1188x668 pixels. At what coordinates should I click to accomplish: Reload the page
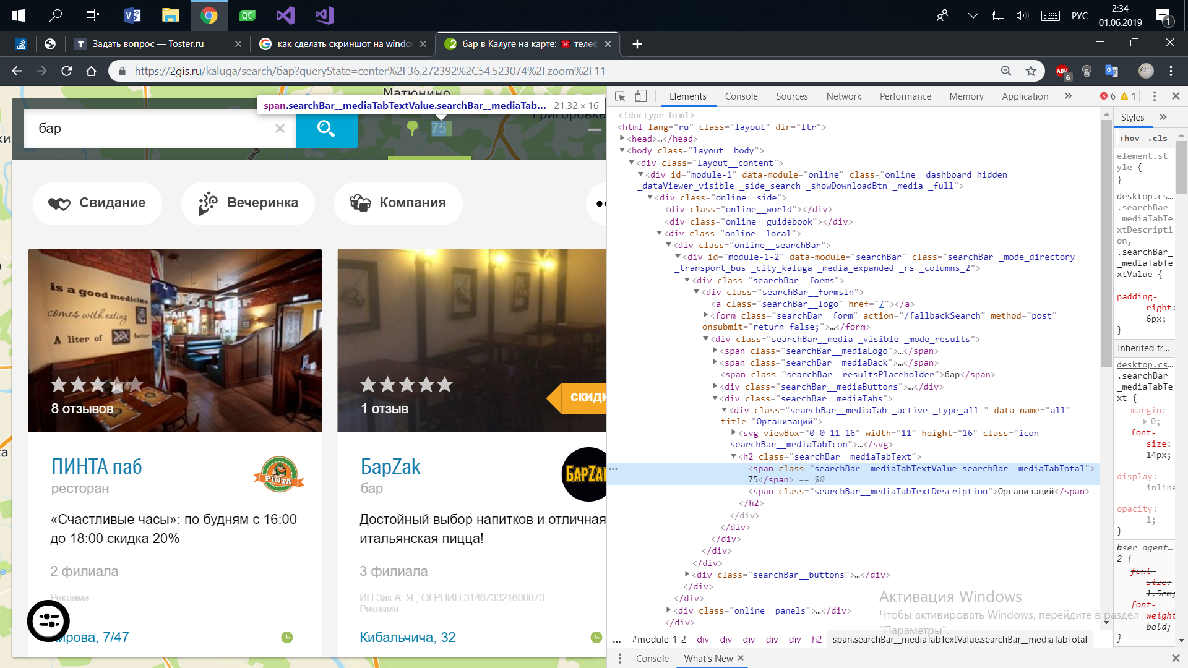pyautogui.click(x=66, y=71)
